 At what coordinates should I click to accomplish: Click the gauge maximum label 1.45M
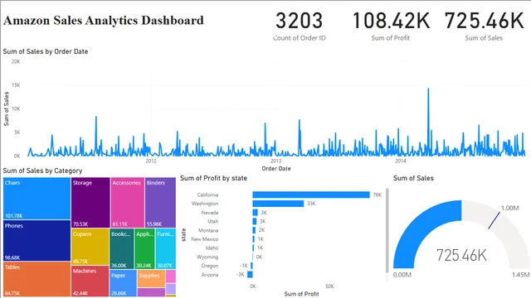coord(520,275)
